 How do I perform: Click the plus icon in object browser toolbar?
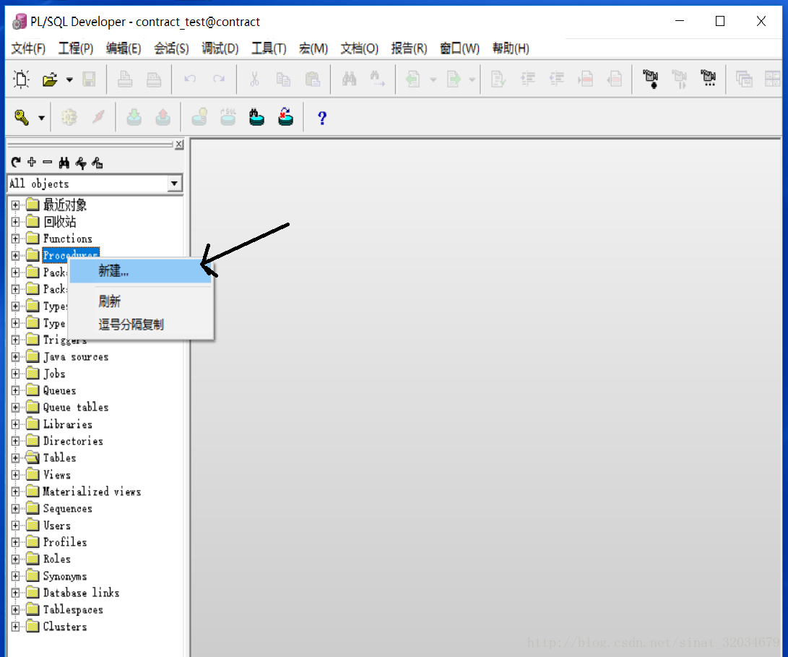pos(32,162)
